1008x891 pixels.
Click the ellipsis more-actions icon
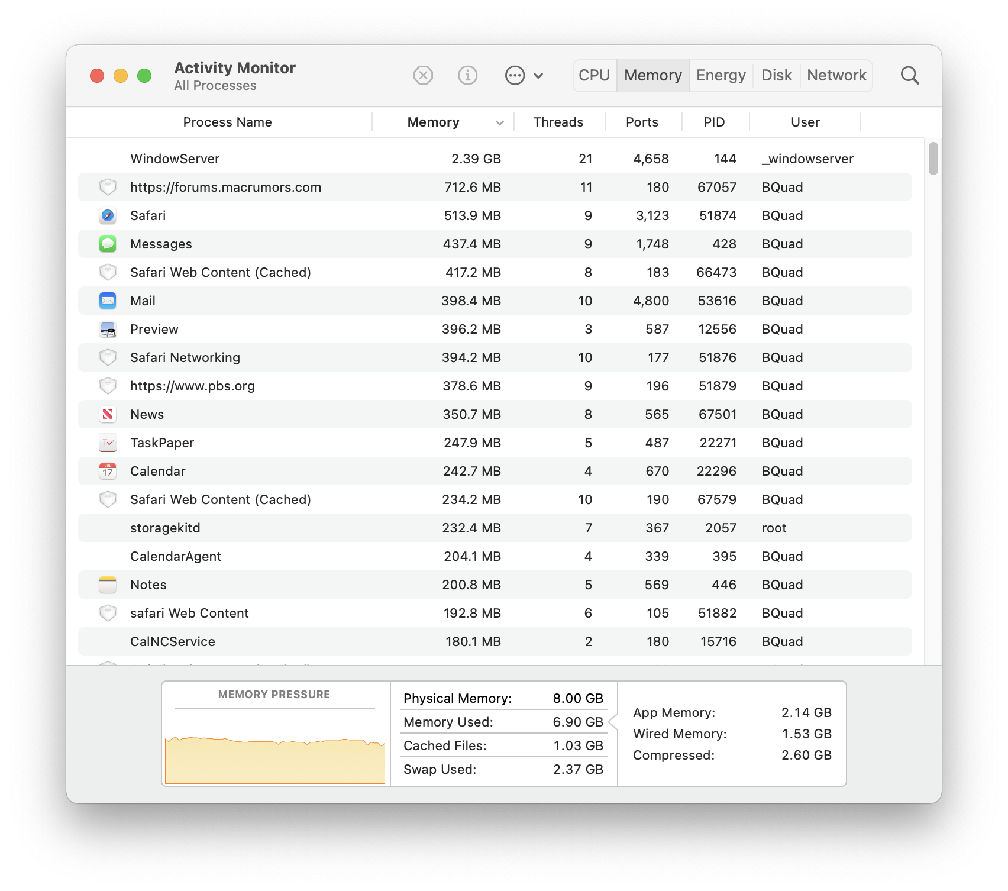pyautogui.click(x=515, y=76)
